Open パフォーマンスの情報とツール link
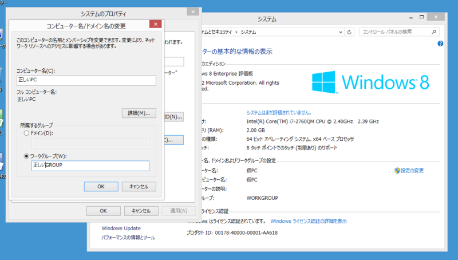 point(128,238)
